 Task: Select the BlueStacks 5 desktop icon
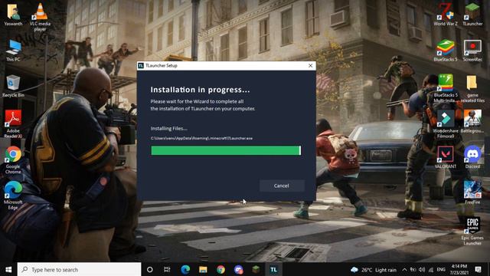pos(446,51)
